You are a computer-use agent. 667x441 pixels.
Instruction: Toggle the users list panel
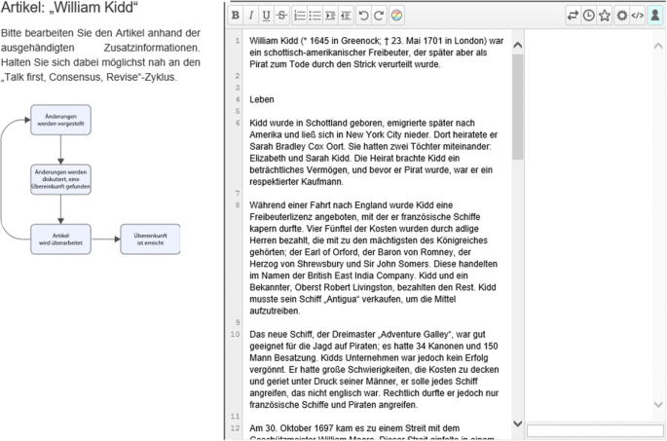tap(655, 16)
